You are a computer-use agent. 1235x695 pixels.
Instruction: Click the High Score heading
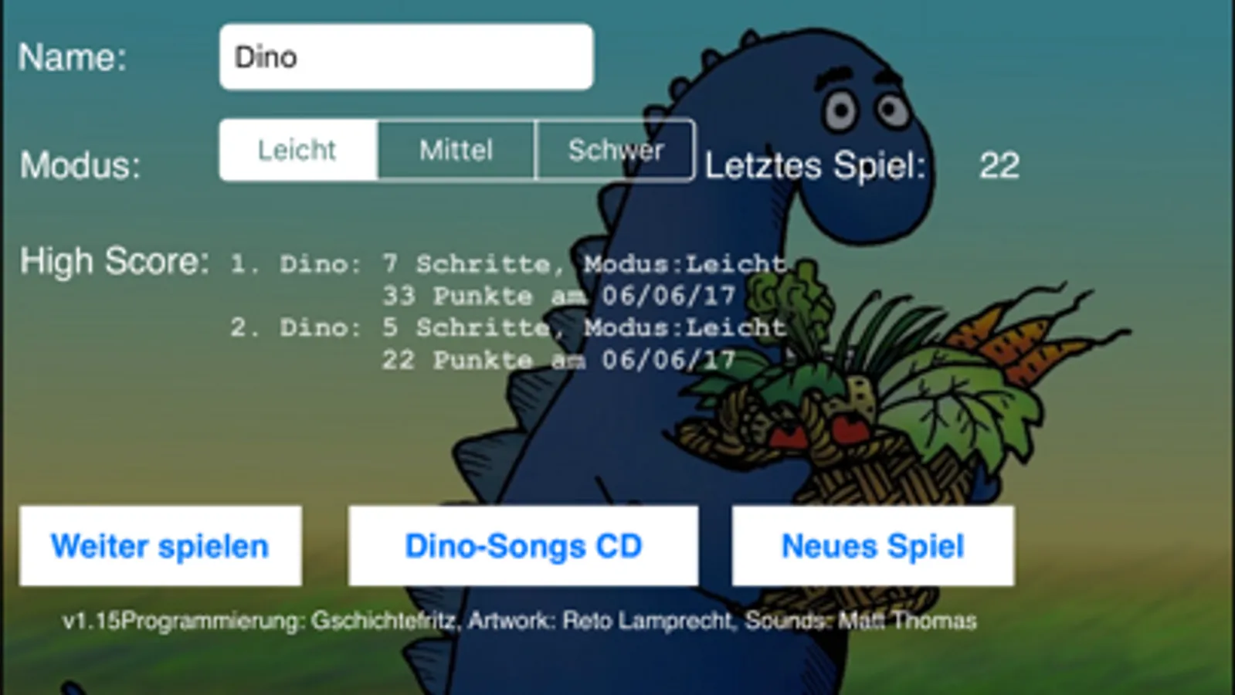point(114,262)
